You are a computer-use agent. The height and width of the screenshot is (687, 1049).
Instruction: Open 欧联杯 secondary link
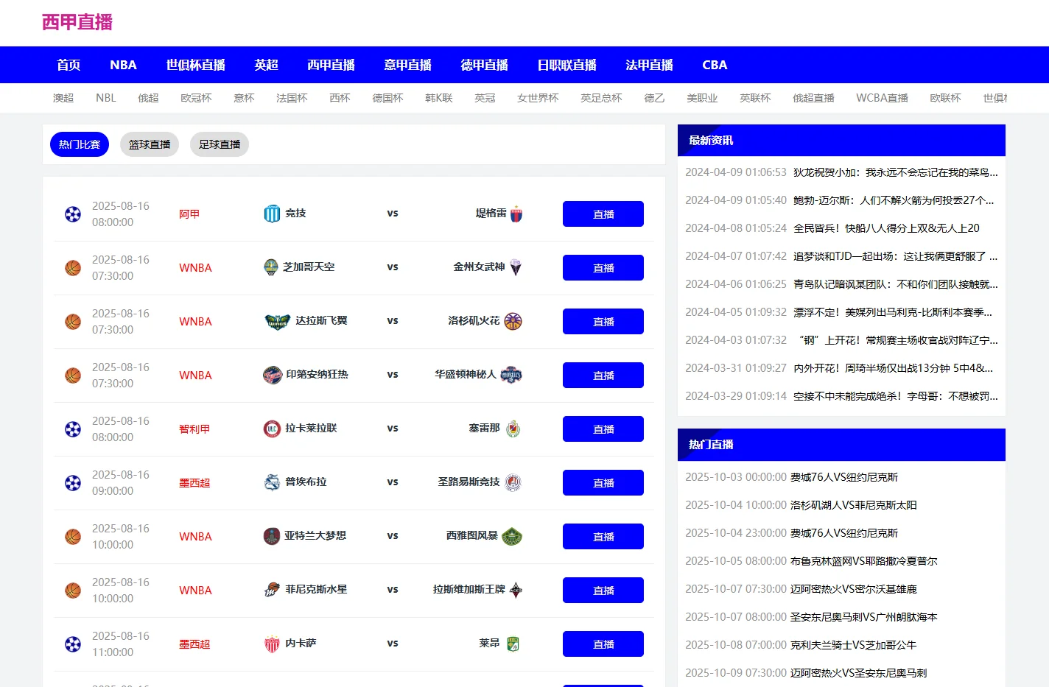click(946, 98)
